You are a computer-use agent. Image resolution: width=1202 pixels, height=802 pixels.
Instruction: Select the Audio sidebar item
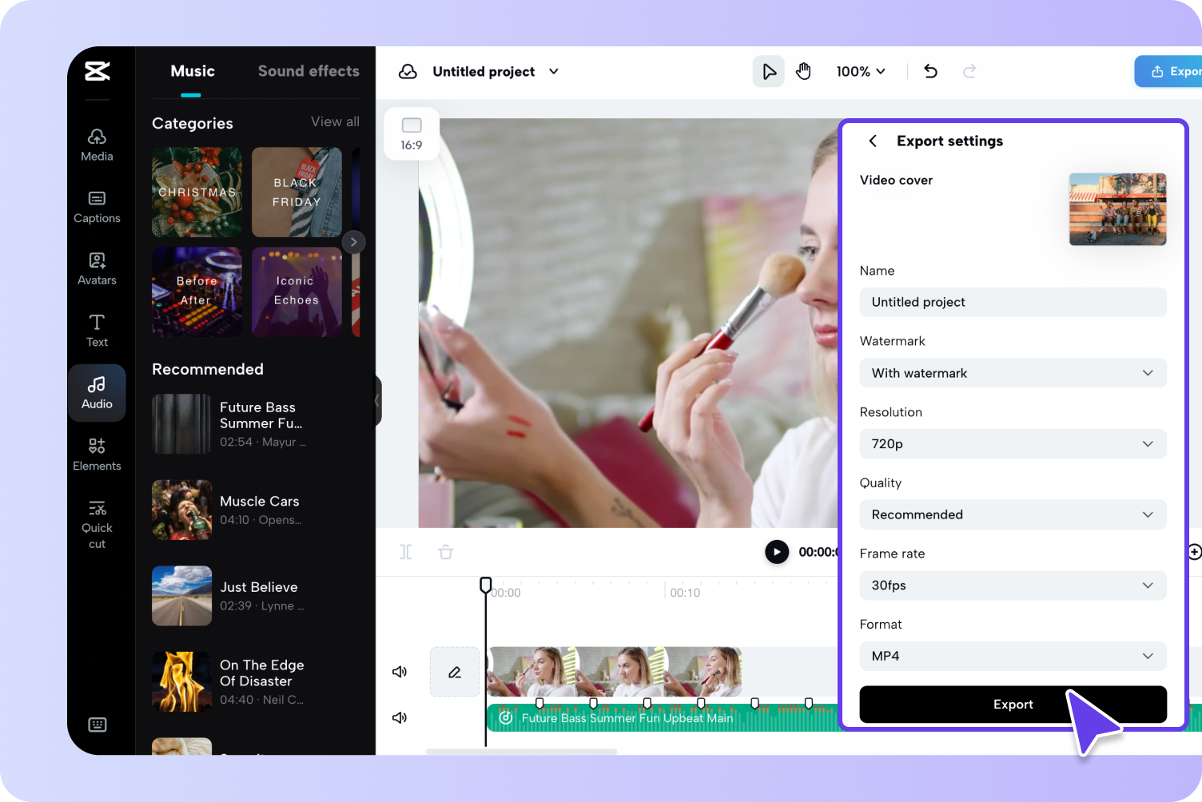[x=97, y=393]
